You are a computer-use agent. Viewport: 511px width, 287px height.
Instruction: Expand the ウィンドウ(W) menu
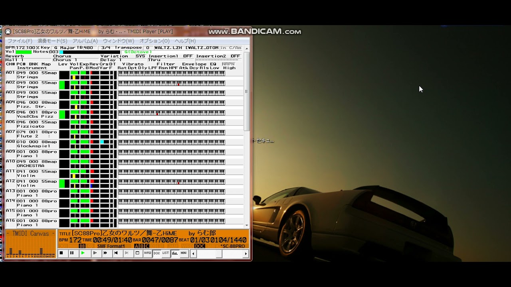(119, 41)
